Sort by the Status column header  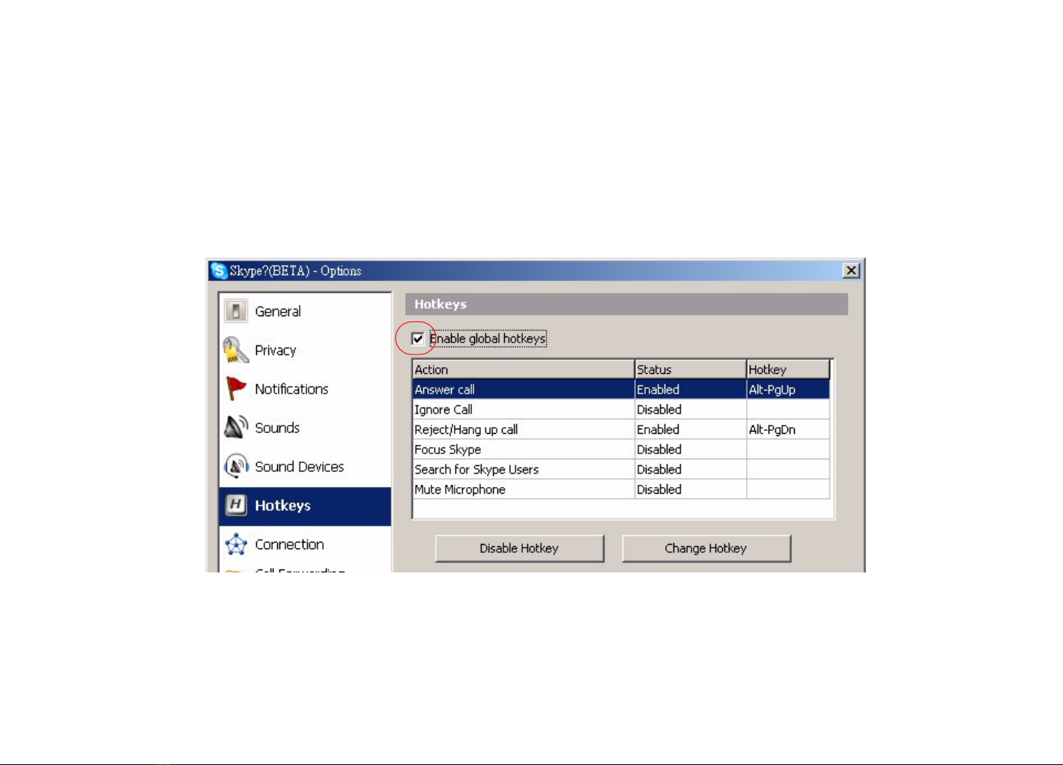click(x=691, y=369)
